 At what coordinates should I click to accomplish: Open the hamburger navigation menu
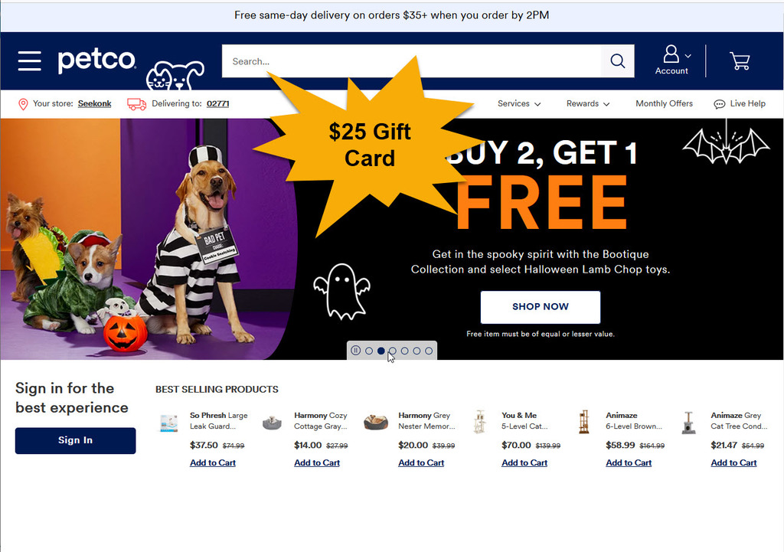click(x=30, y=61)
